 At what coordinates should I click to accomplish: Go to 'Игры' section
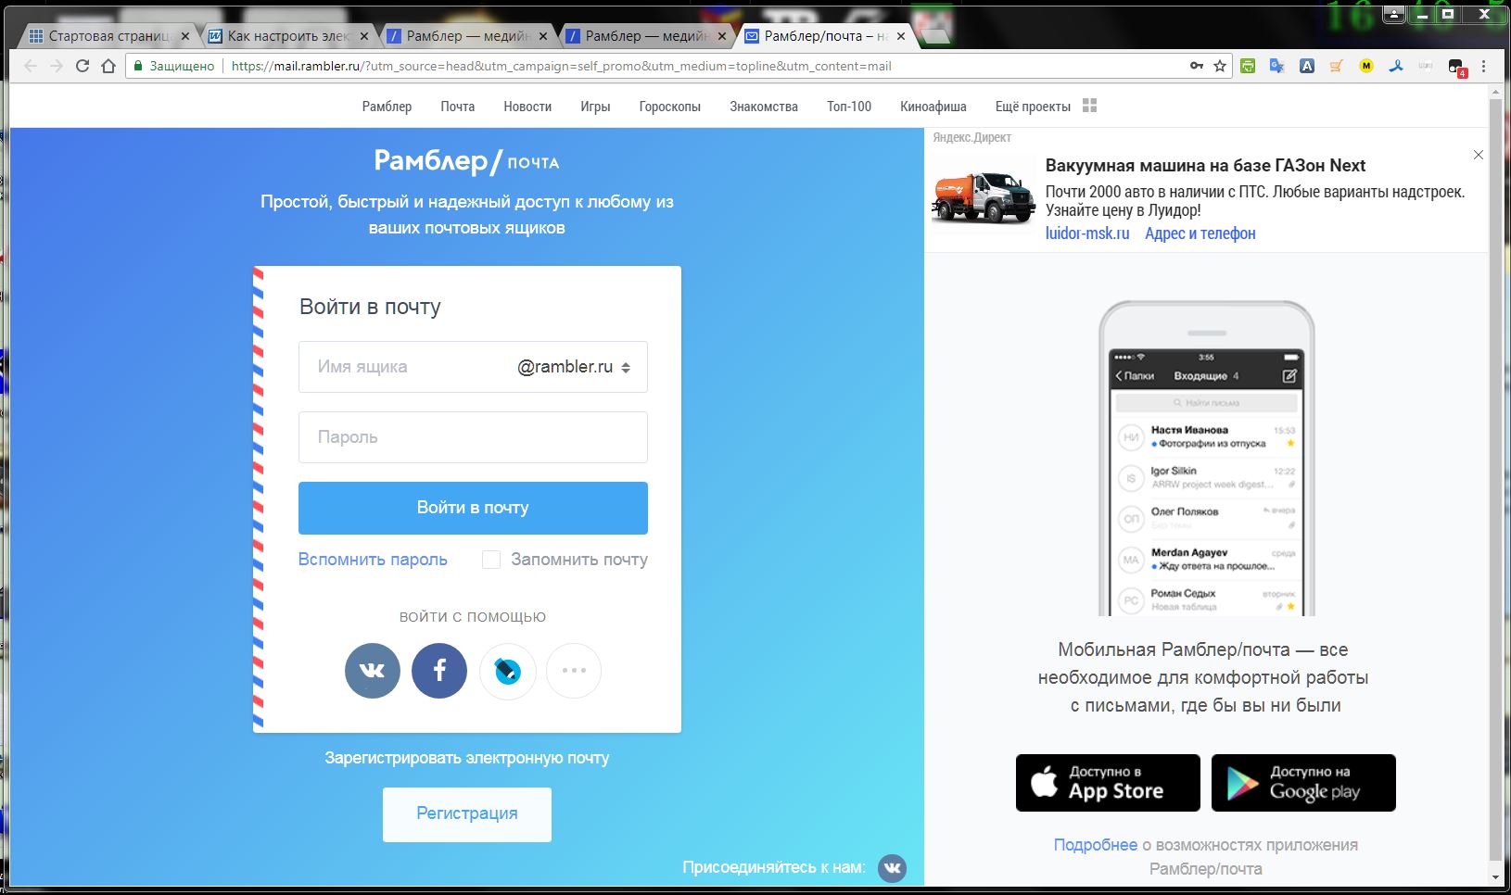[595, 107]
